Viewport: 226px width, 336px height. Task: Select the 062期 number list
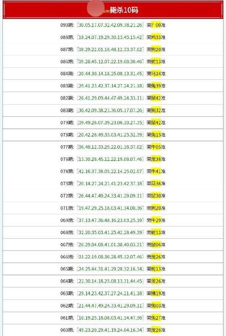click(x=110, y=306)
